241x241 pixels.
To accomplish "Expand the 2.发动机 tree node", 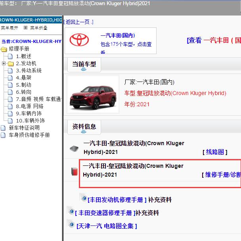I will click(4, 64).
